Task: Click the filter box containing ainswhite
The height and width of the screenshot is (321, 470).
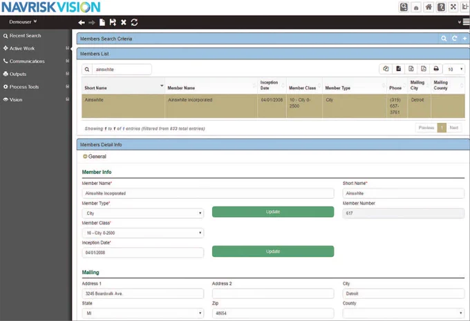Action: [122, 70]
